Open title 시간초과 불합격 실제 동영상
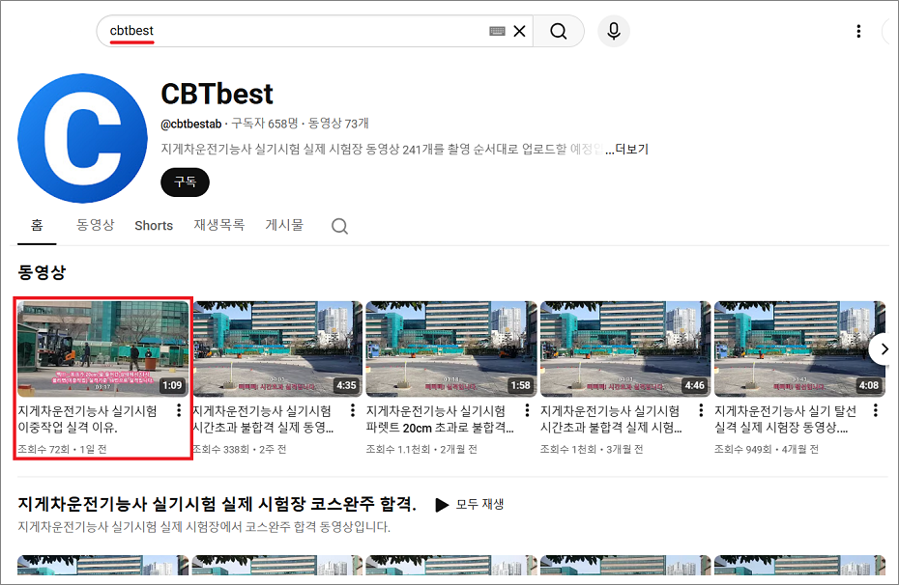This screenshot has height=585, width=899. pyautogui.click(x=263, y=419)
